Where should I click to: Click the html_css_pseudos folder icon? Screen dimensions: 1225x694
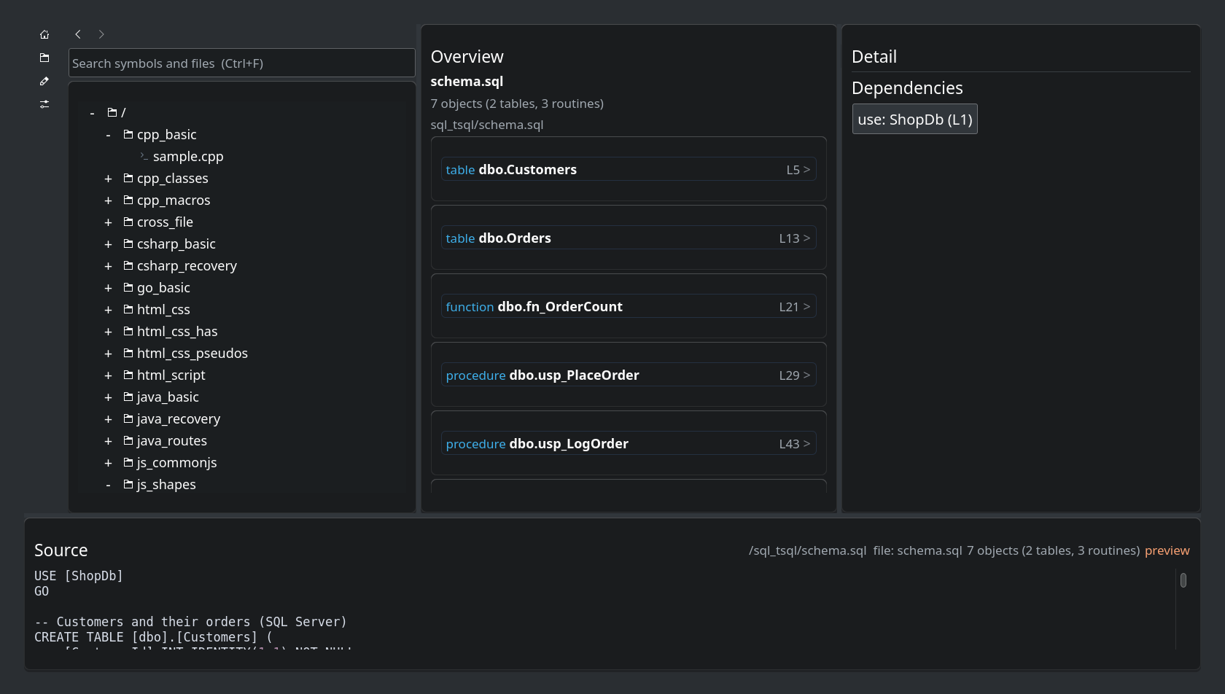coord(128,353)
